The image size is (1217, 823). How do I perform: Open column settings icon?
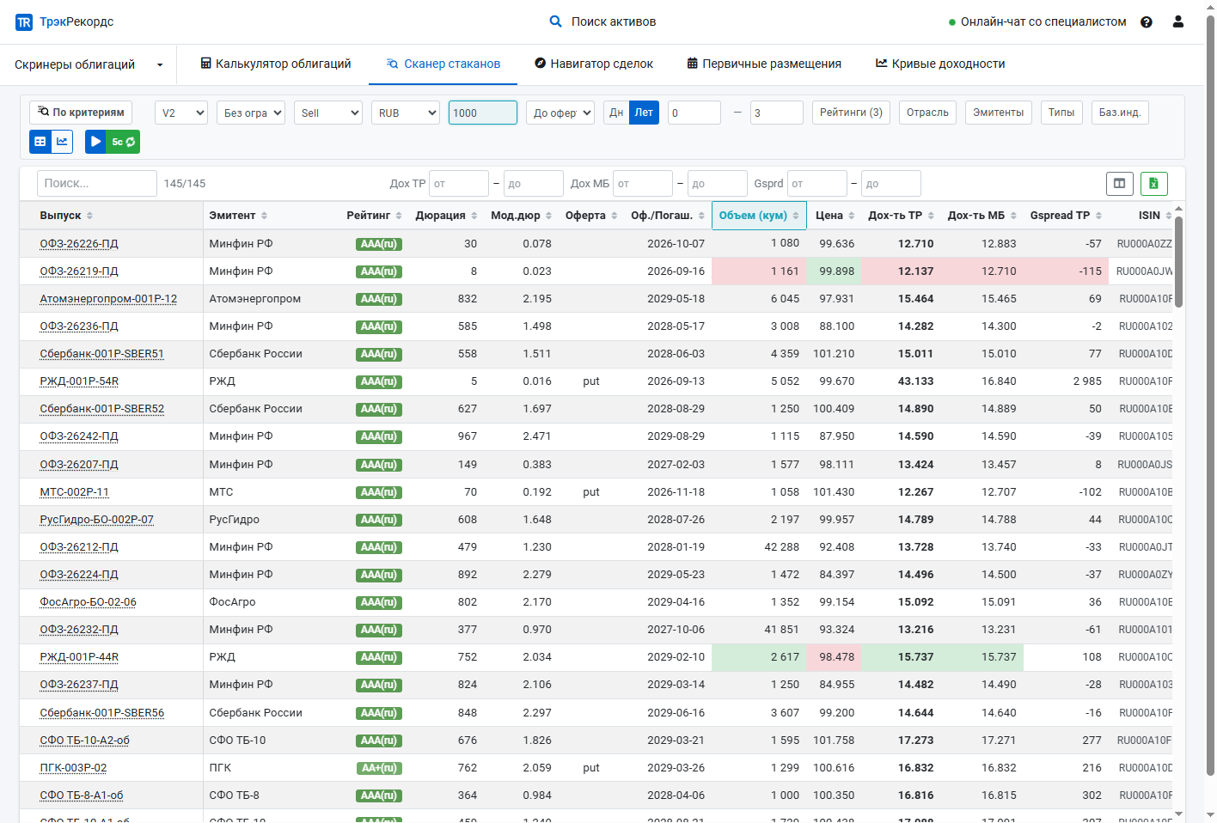click(1120, 183)
